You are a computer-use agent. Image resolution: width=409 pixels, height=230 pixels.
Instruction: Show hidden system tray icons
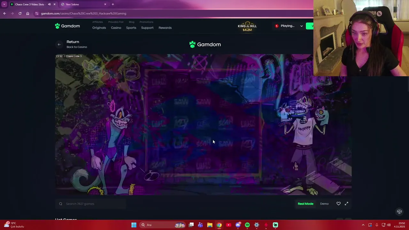click(363, 225)
